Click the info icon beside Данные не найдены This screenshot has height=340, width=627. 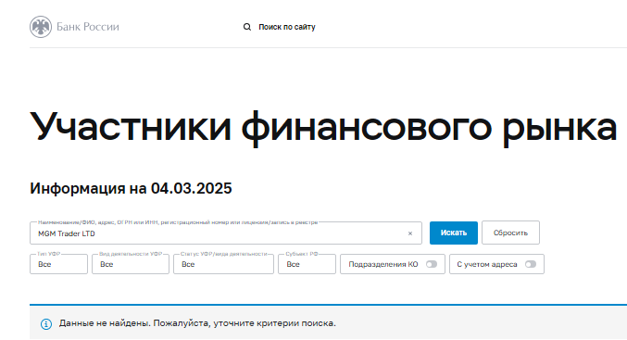46,324
